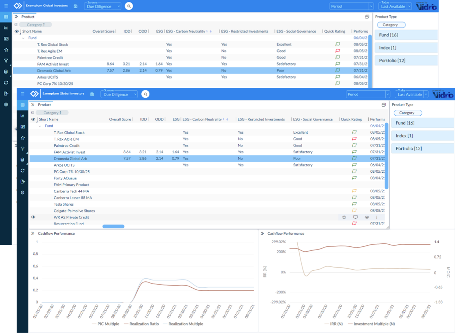Toggle Realization Ratio legend series
The image size is (456, 334).
(141, 324)
